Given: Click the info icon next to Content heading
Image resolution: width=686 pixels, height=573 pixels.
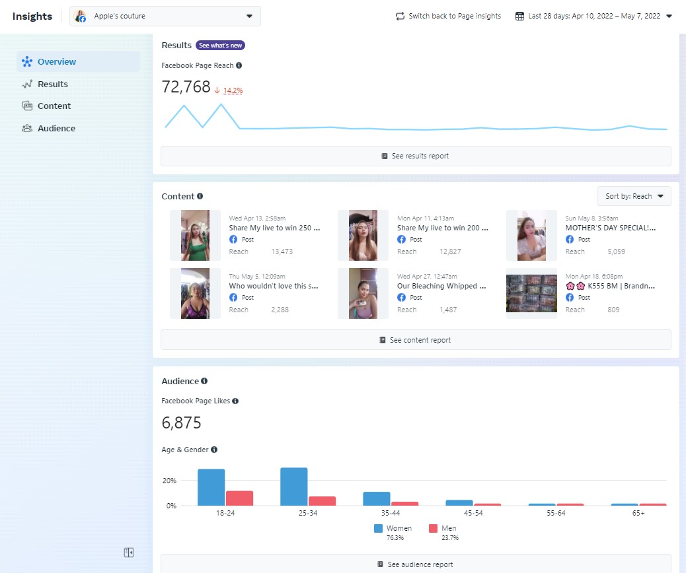Looking at the screenshot, I should pos(200,196).
